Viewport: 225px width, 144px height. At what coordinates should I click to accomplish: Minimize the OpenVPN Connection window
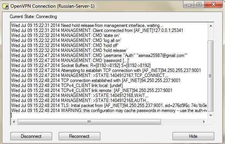pyautogui.click(x=189, y=5)
